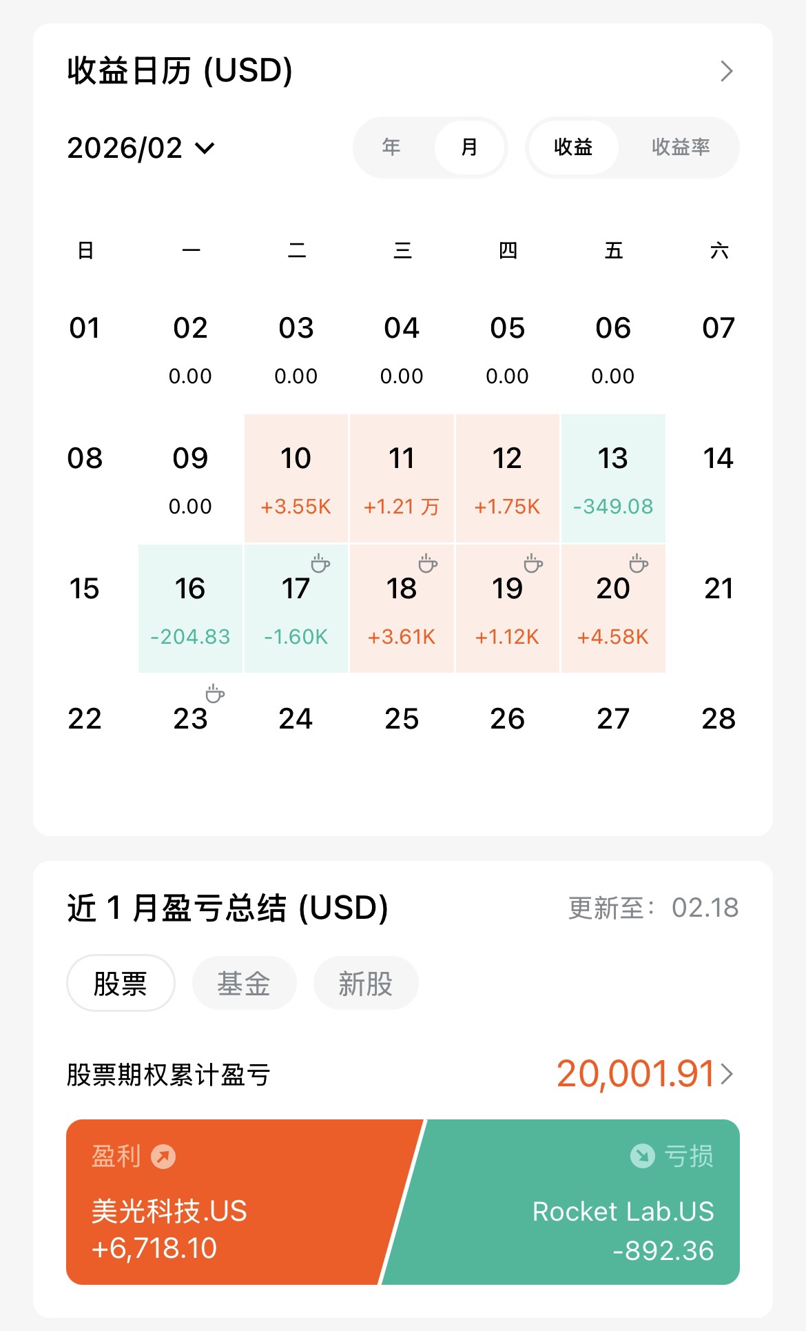Switch calendar view to 年
This screenshot has width=806, height=1331.
point(391,147)
